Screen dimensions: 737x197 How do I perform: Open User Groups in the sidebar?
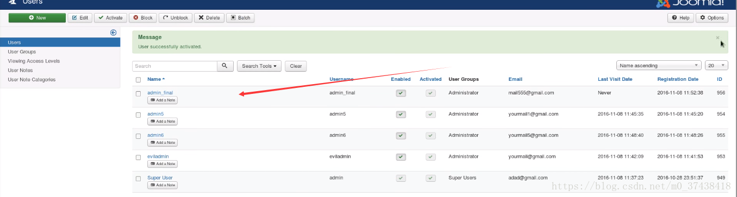click(22, 52)
